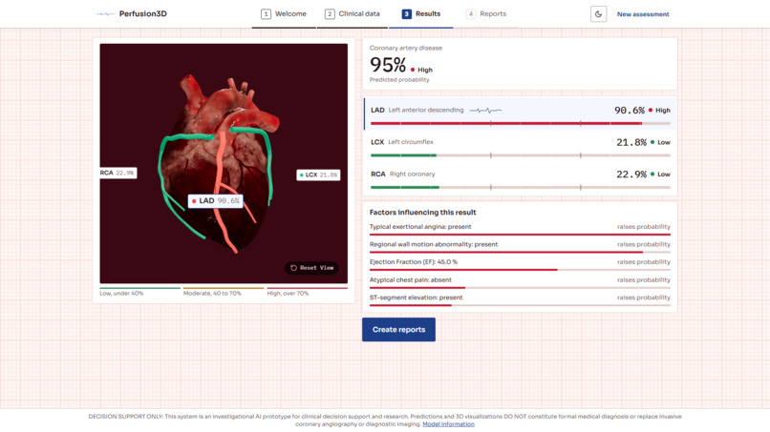Click the step 1 number badge
Image resolution: width=770 pixels, height=432 pixels.
[266, 14]
